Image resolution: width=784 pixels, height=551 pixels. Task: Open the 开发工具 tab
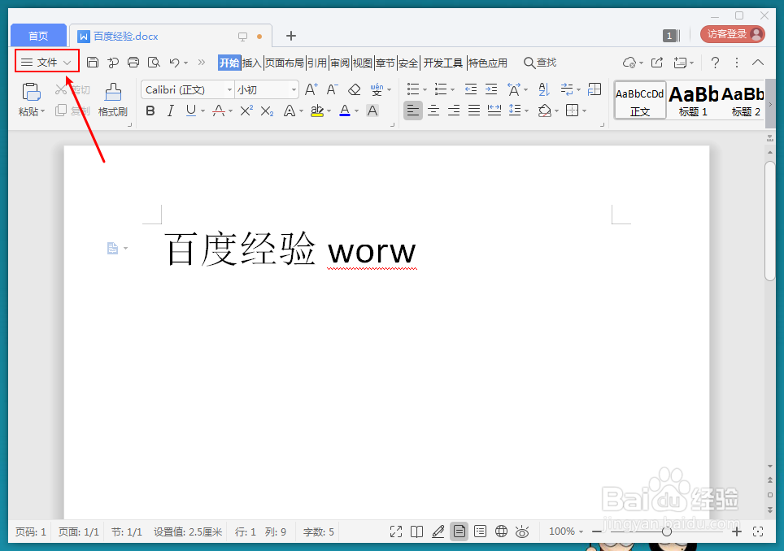(x=443, y=63)
